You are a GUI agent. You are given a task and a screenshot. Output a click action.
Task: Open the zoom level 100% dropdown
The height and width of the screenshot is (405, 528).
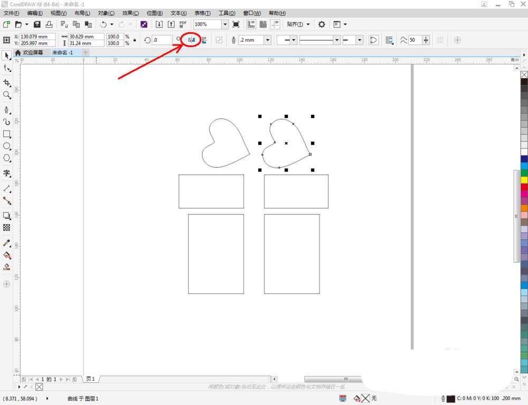click(225, 24)
